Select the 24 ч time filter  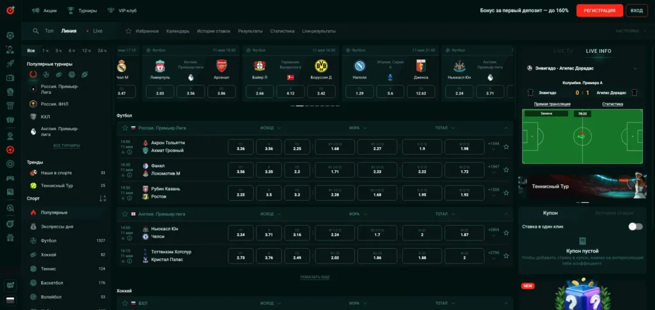point(102,50)
